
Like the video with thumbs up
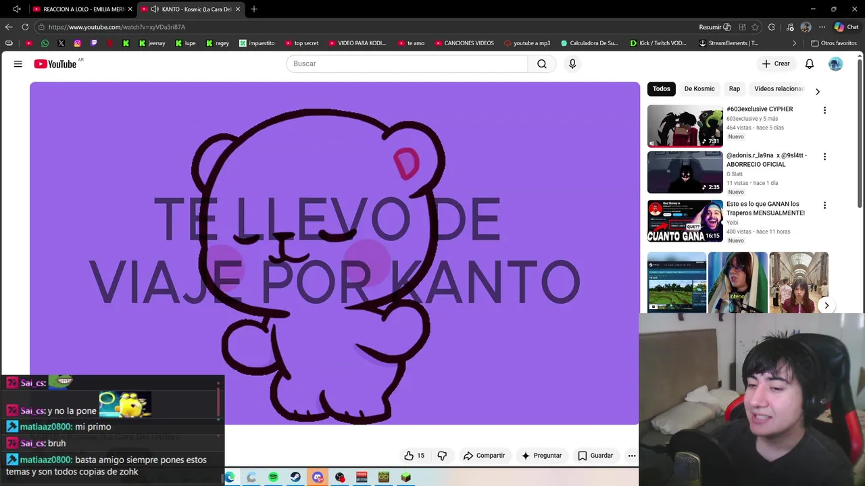(x=414, y=456)
